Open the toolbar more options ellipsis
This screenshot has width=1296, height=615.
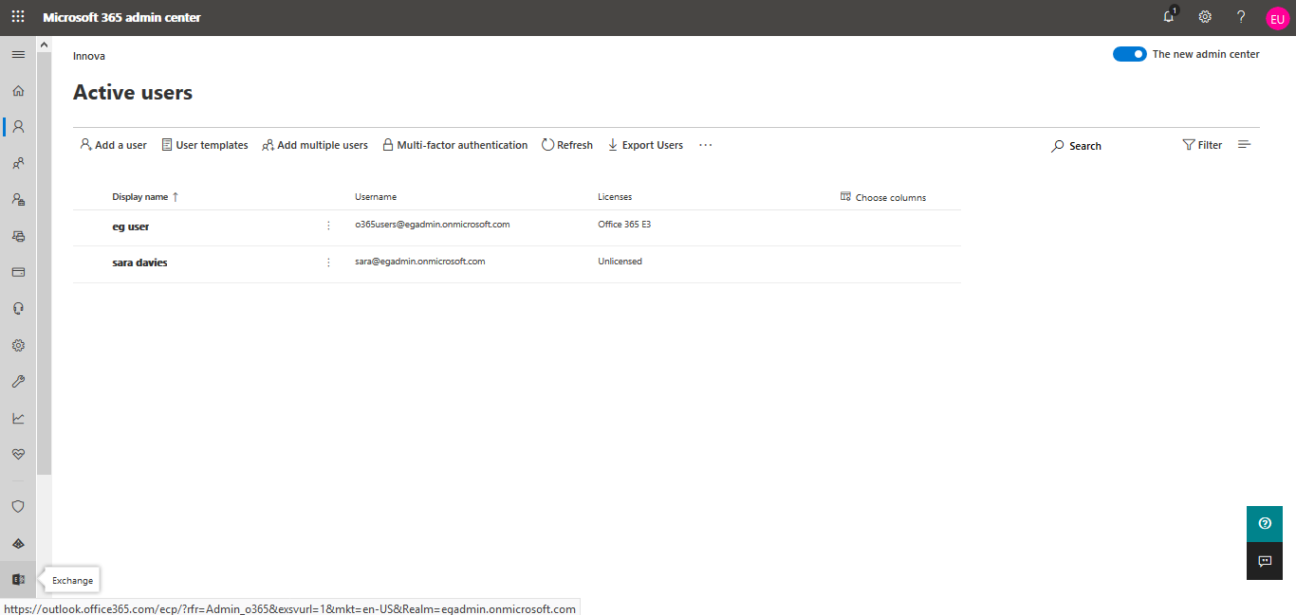click(x=705, y=145)
